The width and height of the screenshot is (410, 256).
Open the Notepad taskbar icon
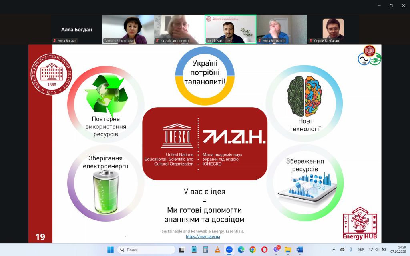click(194, 250)
